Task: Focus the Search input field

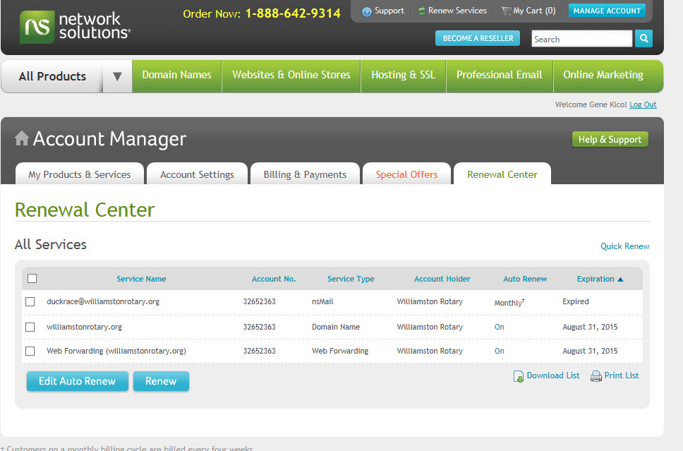Action: (582, 39)
